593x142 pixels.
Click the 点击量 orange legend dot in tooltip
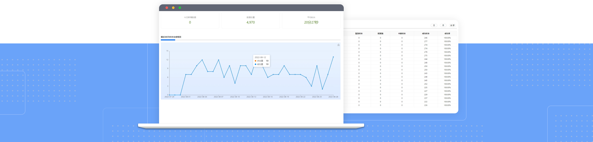(255, 61)
